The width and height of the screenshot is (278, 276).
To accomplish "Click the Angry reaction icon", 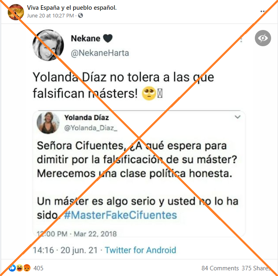I will pyautogui.click(x=27, y=268).
